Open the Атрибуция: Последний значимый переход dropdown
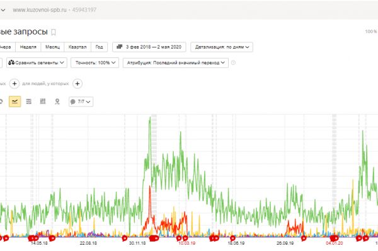The image size is (378, 251). 176,63
